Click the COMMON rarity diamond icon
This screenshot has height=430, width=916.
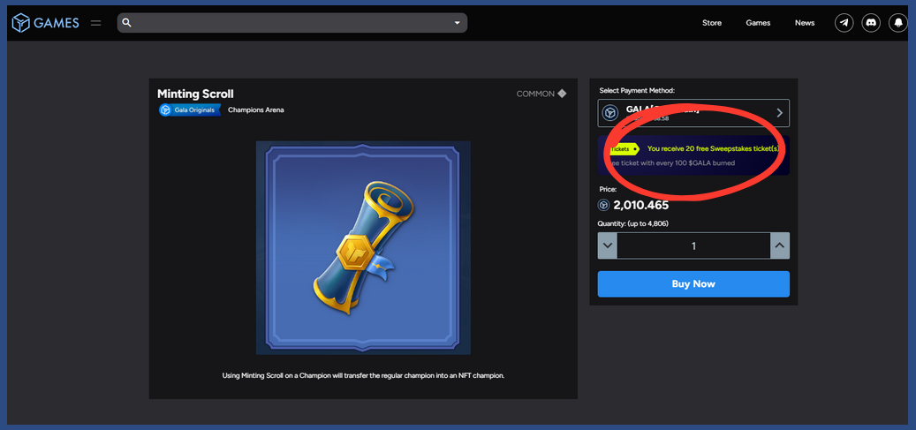click(562, 94)
